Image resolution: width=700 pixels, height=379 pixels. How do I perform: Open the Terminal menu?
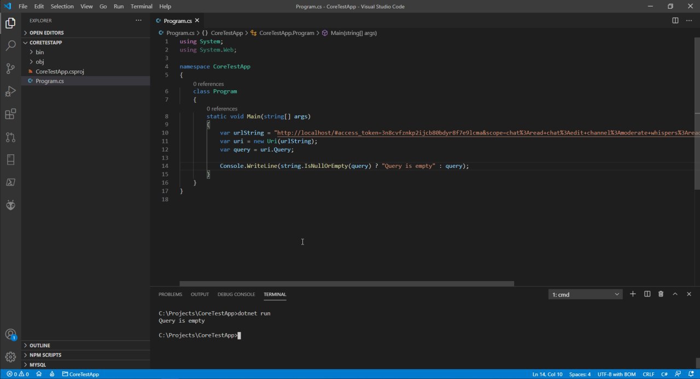[x=142, y=7]
